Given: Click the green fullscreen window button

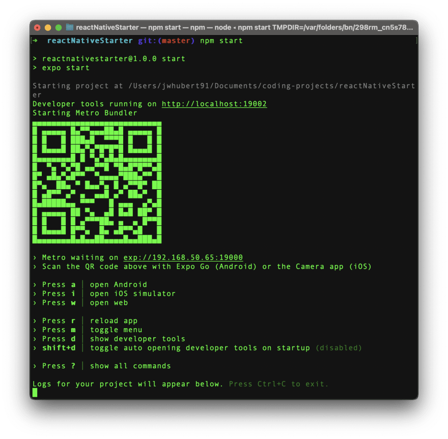Looking at the screenshot, I should click(x=59, y=27).
